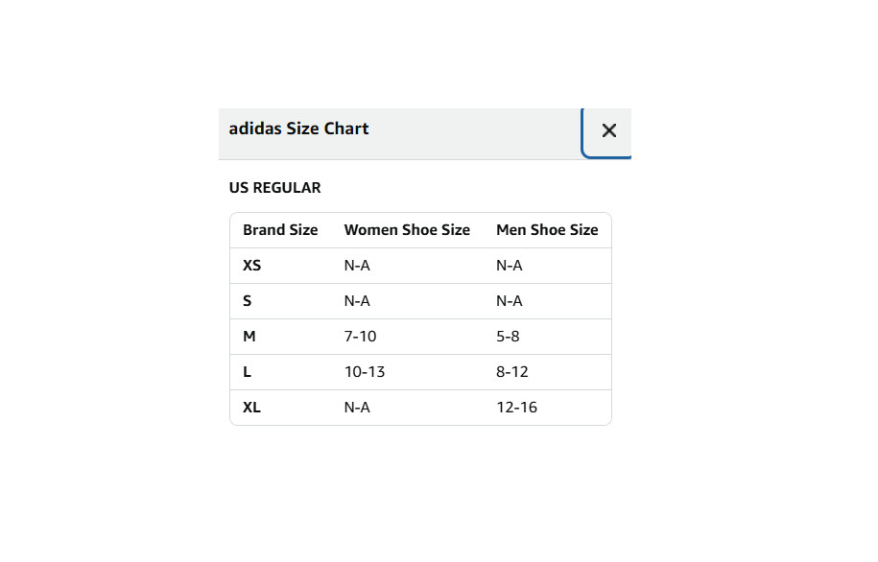Image resolution: width=878 pixels, height=562 pixels.
Task: Click the "Brand Size" column header
Action: [280, 230]
